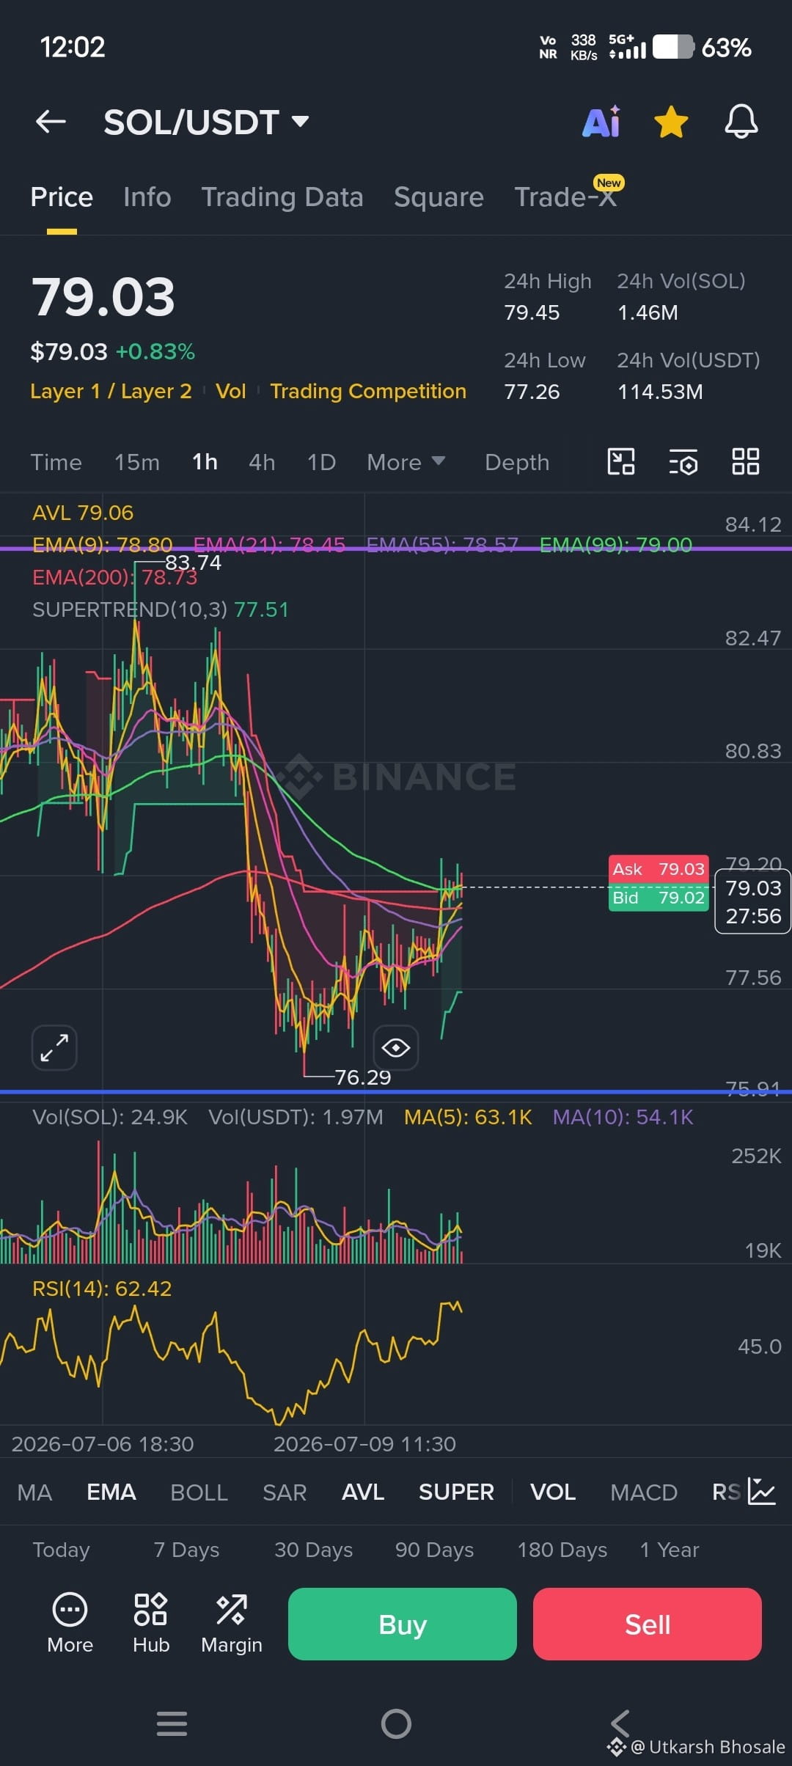This screenshot has width=792, height=1766.
Task: Tap the Android back chevron
Action: pyautogui.click(x=620, y=1723)
